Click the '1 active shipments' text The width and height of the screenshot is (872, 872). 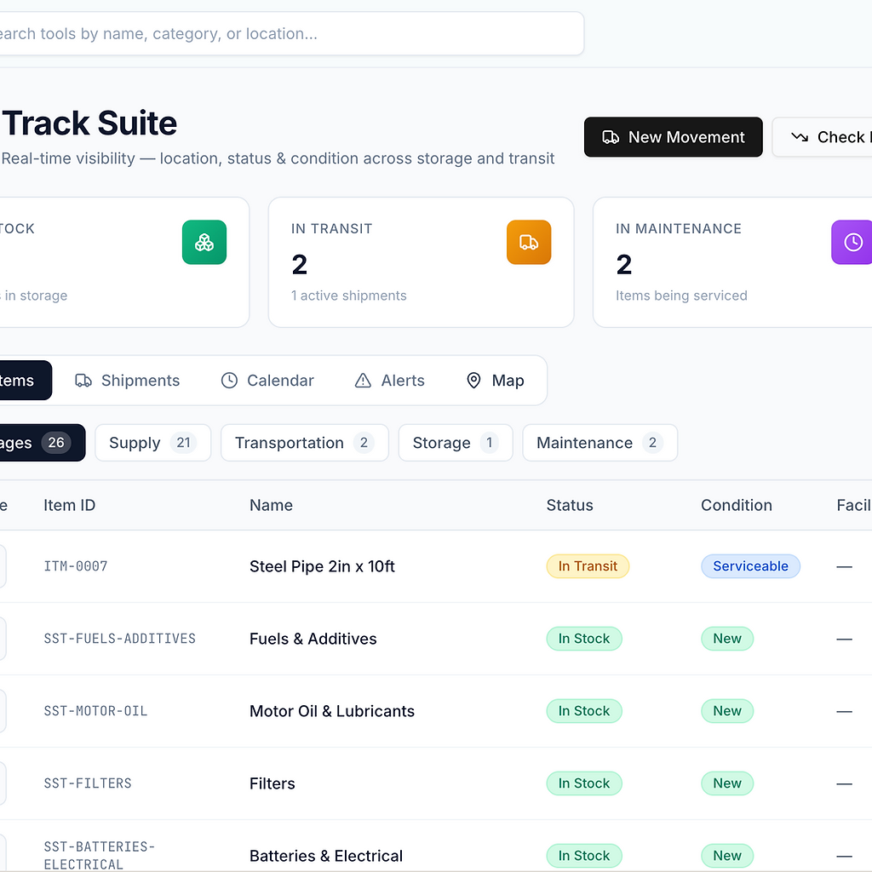pos(348,295)
